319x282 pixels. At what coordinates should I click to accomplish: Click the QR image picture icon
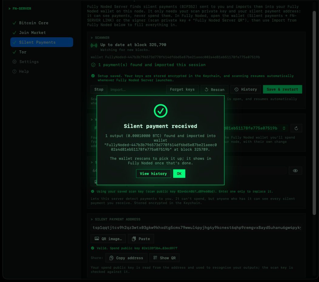click(97, 239)
